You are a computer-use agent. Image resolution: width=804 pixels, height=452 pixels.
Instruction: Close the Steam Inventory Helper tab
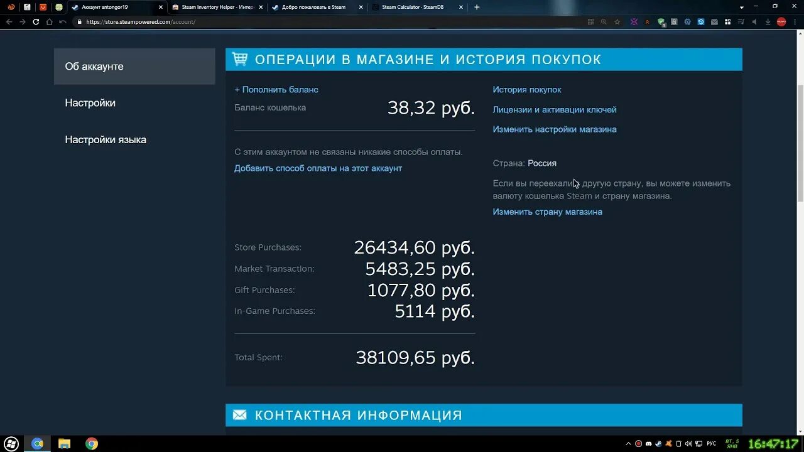261,7
